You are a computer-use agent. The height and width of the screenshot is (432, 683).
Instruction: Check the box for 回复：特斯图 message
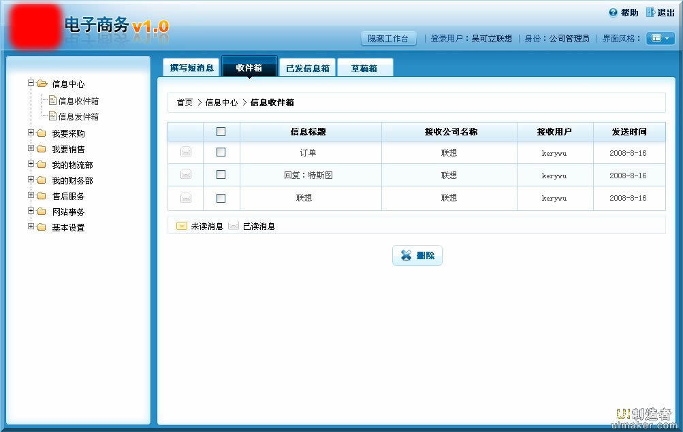(221, 175)
